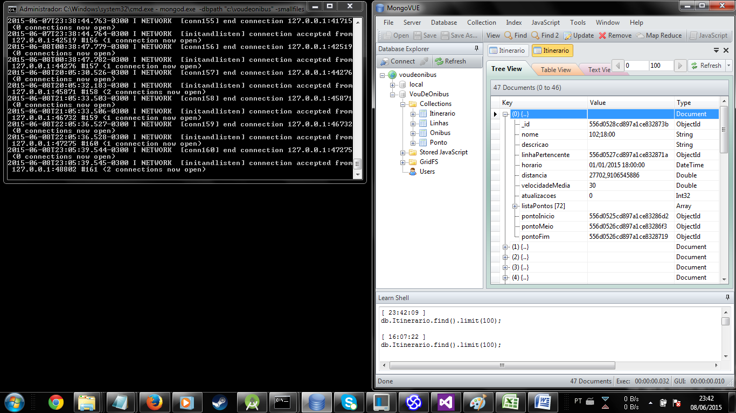Image resolution: width=736 pixels, height=413 pixels.
Task: Switch to the Text View tab
Action: 599,70
